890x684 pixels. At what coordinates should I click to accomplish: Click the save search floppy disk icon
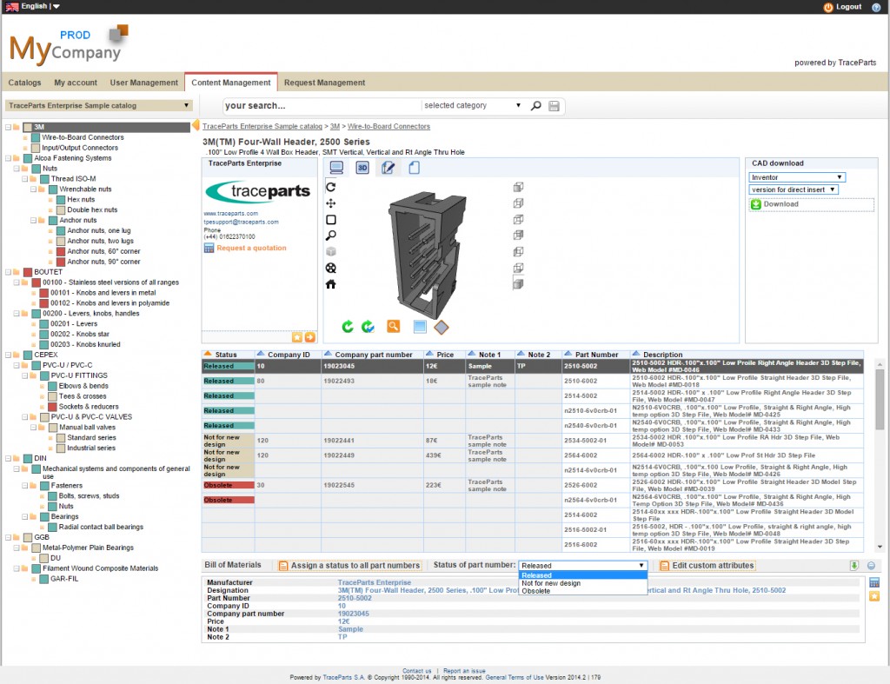click(555, 106)
